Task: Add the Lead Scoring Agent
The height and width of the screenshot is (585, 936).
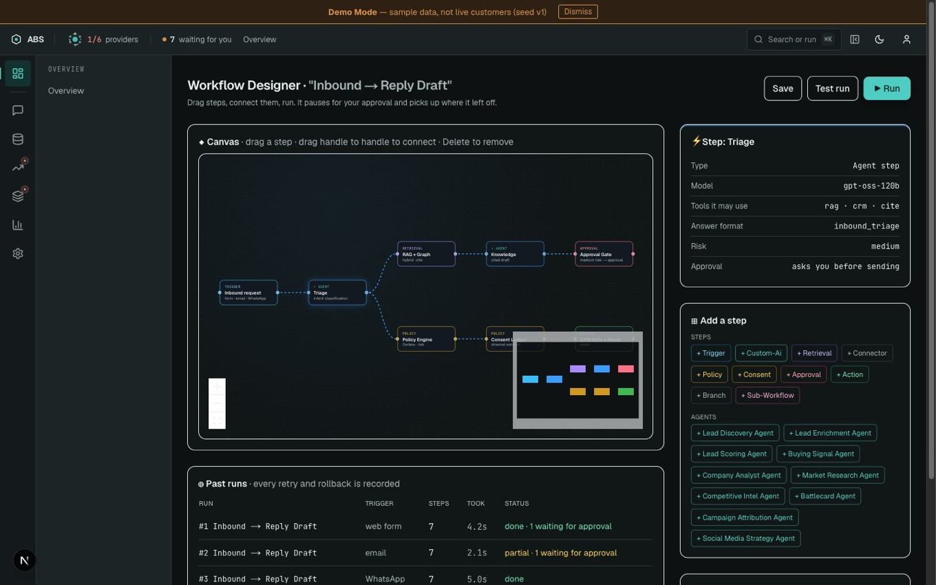Action: point(732,454)
